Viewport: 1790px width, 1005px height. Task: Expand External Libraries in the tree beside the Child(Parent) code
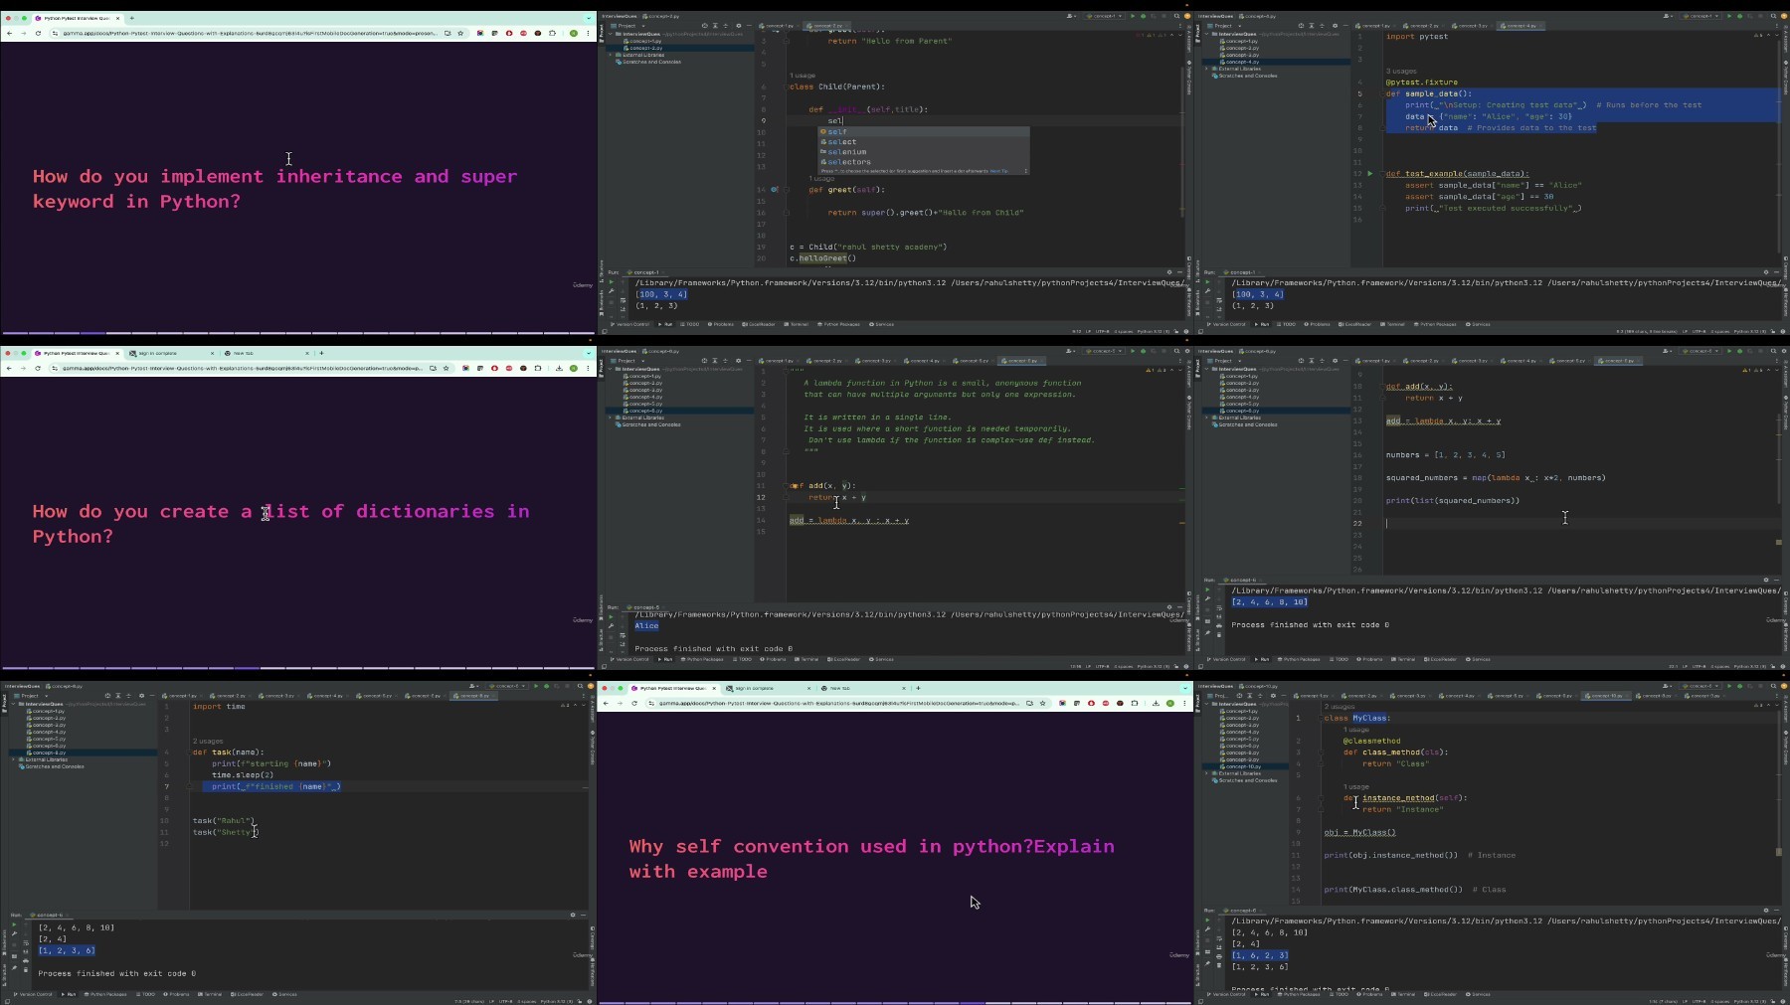[611, 55]
